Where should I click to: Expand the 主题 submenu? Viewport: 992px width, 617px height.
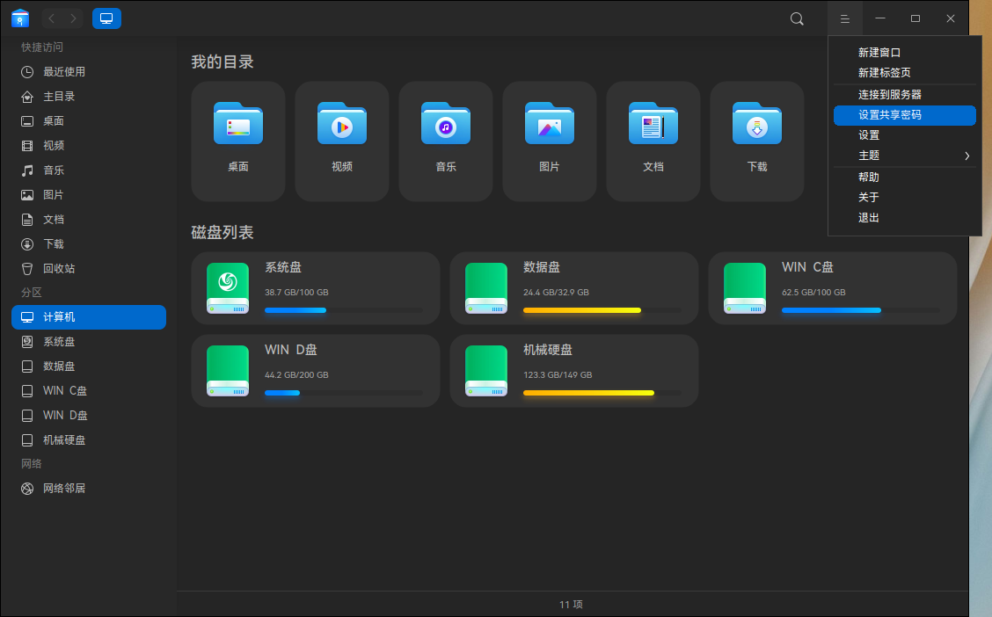(x=905, y=156)
